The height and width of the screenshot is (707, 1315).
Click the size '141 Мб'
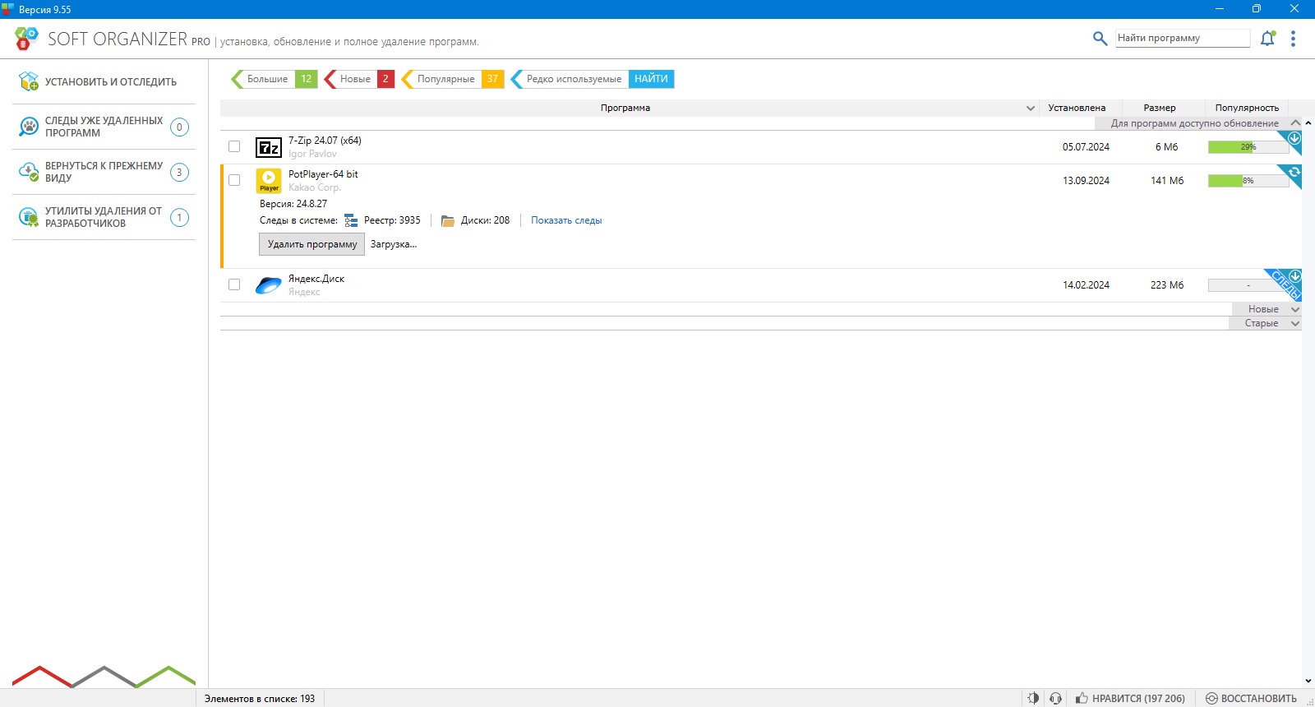[x=1167, y=181]
